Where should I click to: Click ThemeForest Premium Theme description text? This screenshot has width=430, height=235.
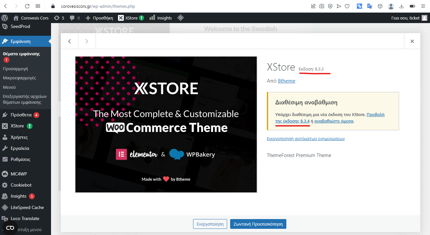tap(299, 155)
